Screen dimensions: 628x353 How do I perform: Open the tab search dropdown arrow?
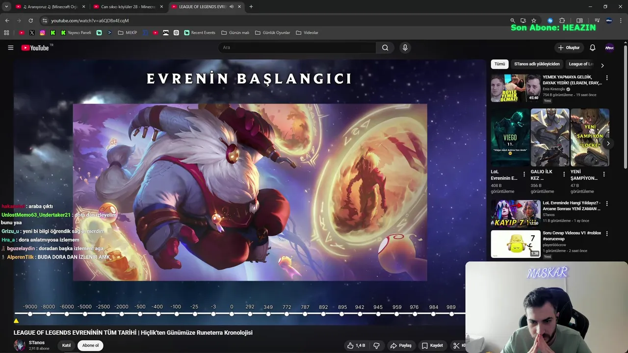coord(6,7)
